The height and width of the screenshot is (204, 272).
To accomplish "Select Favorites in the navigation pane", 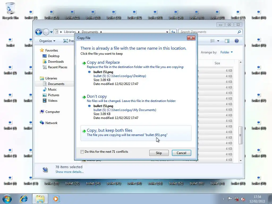I will click(52, 50).
